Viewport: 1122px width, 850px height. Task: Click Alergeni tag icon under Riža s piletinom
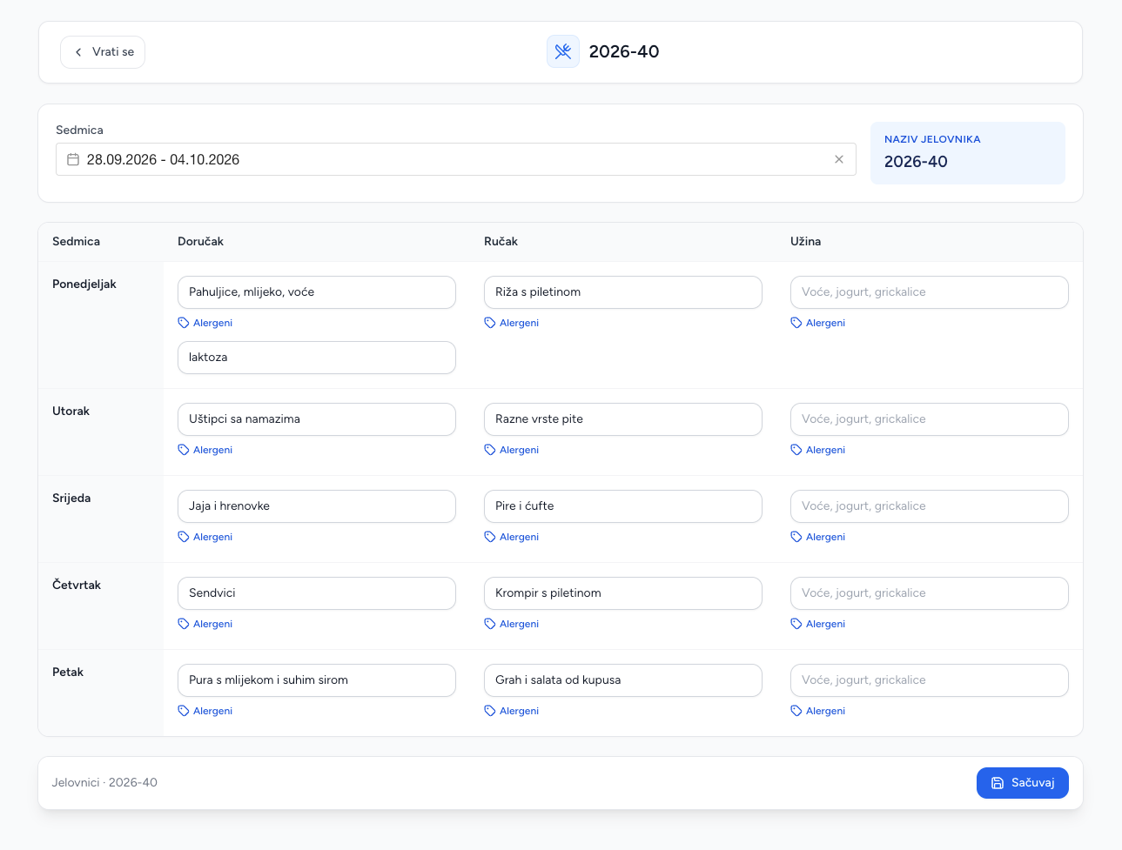click(490, 323)
